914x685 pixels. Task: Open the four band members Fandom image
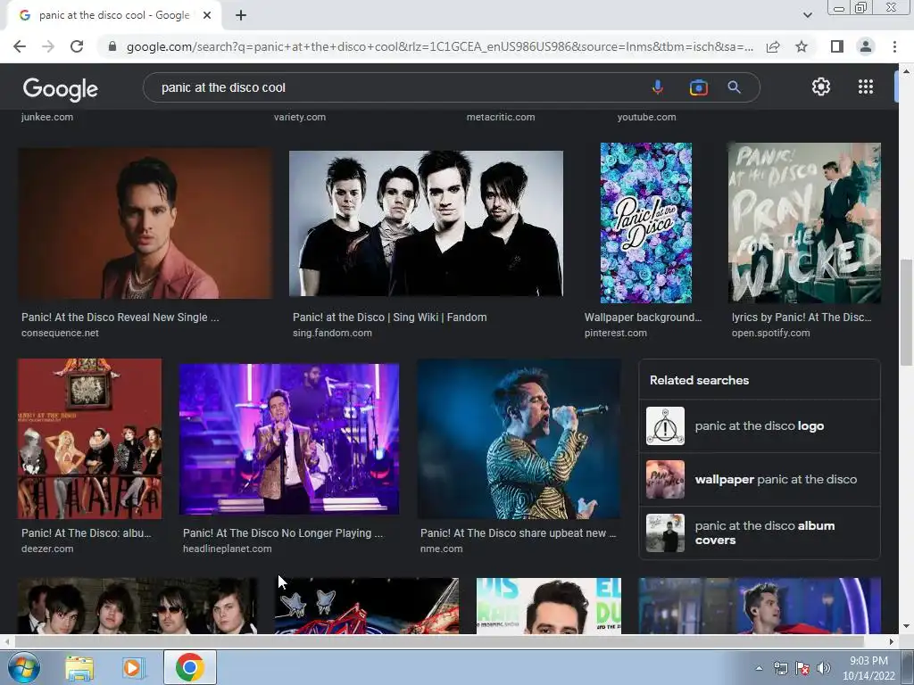pos(426,224)
